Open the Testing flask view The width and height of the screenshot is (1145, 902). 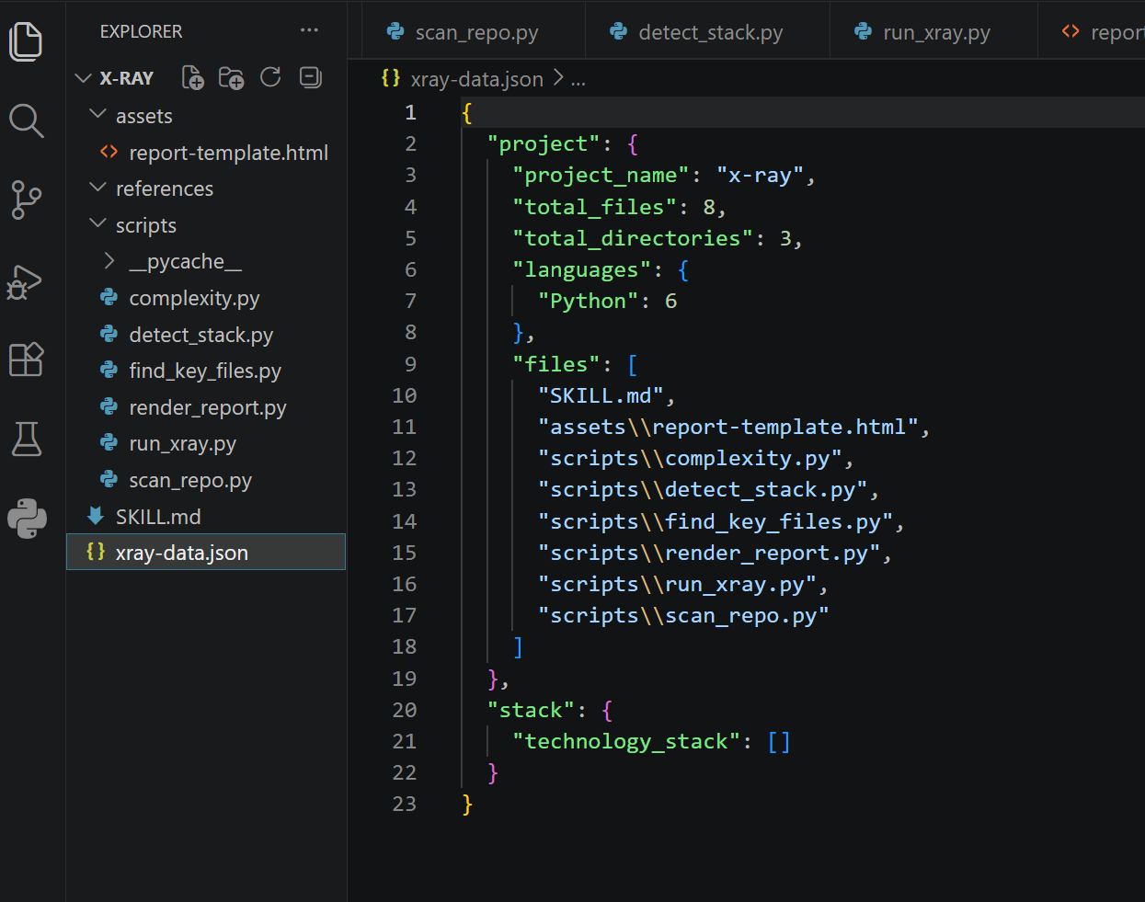tap(26, 439)
